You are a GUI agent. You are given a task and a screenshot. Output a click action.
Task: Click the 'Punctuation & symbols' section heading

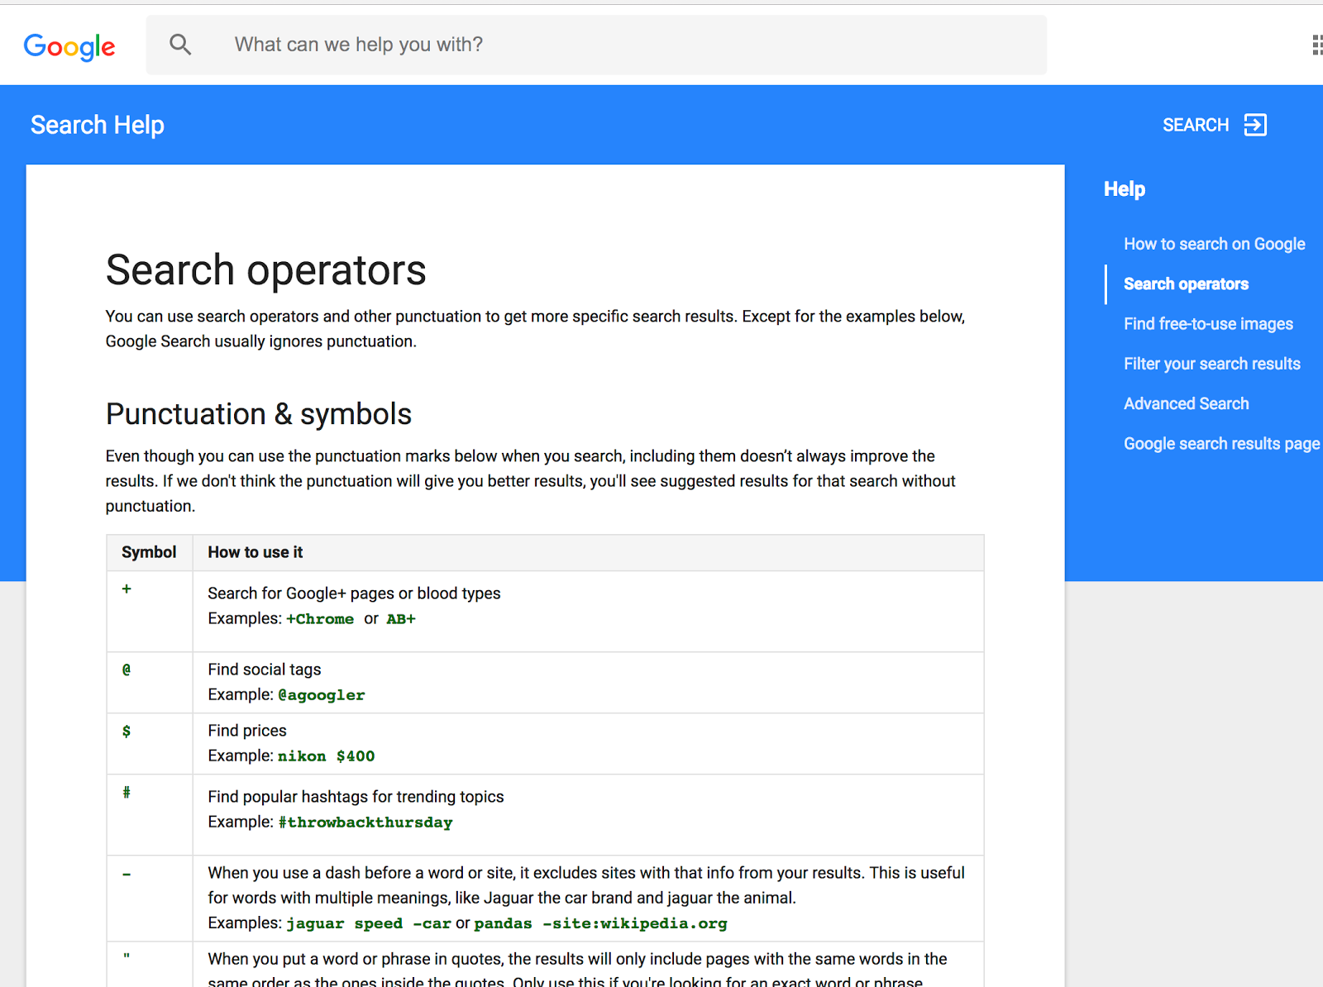pos(259,414)
